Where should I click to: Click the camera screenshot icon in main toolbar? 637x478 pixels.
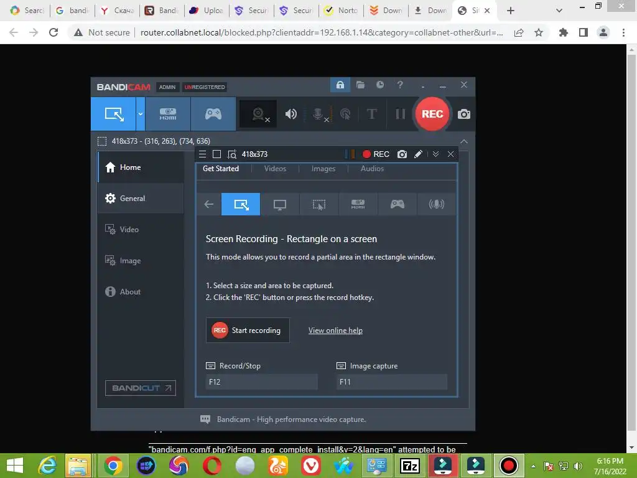pos(464,115)
